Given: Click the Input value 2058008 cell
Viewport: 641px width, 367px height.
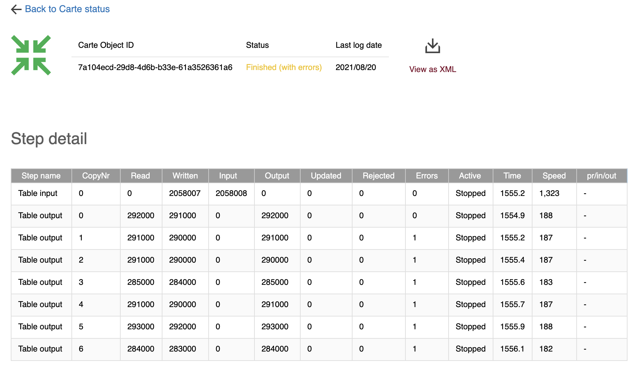Looking at the screenshot, I should (232, 193).
